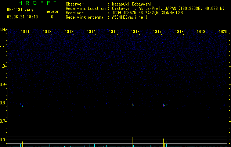Viewport: 231px width, 147px height.
Task: Click the 0.7 frequency axis label
Action: point(3,121)
